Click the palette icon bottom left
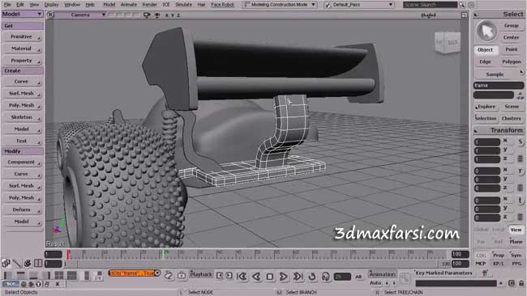This screenshot has width=527, height=296. 28,264
